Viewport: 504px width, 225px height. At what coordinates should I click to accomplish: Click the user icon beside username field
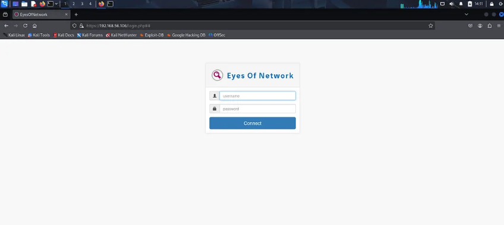point(215,96)
